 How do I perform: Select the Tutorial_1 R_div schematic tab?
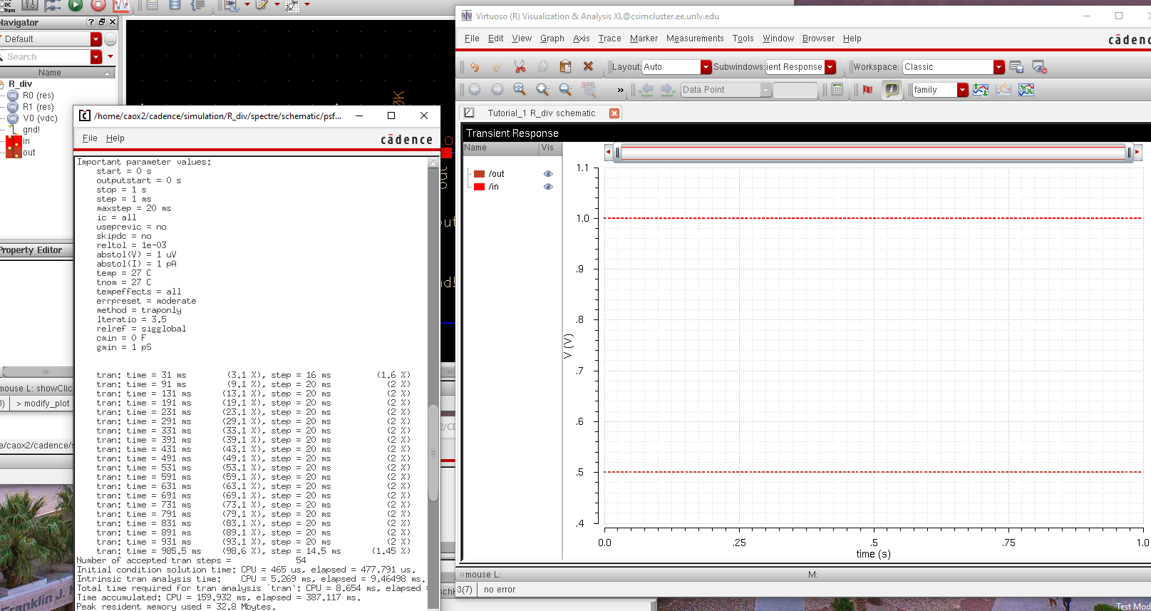541,113
